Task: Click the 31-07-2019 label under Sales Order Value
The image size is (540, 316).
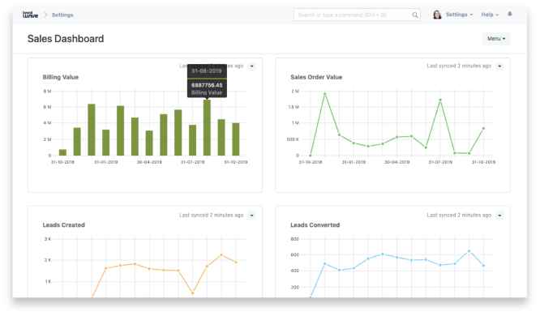Action: tap(440, 162)
